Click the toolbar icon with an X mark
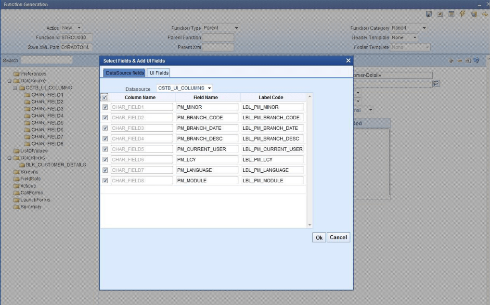Viewport: 490px width, 305px height. click(440, 14)
